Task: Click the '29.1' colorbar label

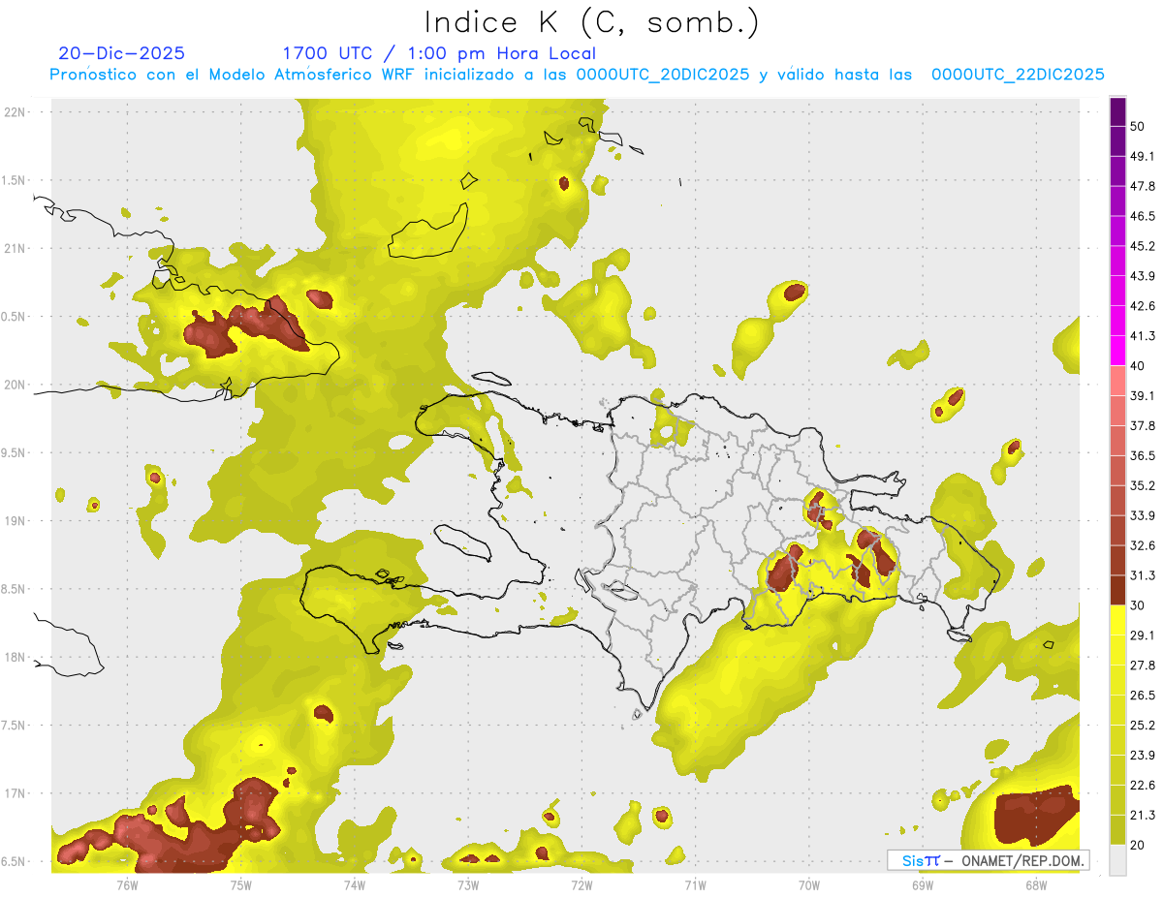Action: (1143, 635)
